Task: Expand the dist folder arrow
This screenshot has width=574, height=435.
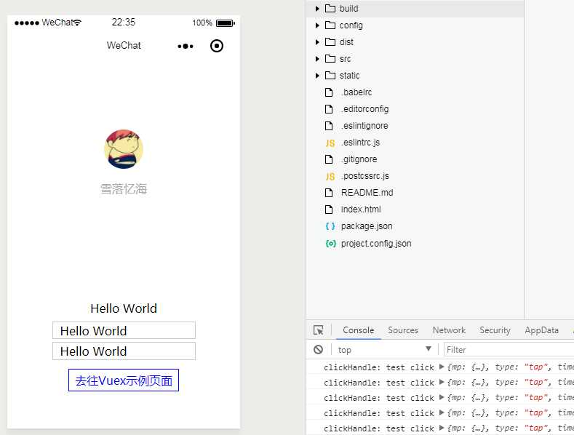Action: [317, 42]
